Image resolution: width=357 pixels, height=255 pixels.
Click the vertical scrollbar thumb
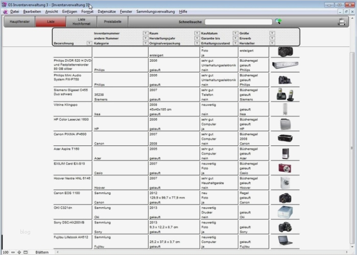(352, 148)
